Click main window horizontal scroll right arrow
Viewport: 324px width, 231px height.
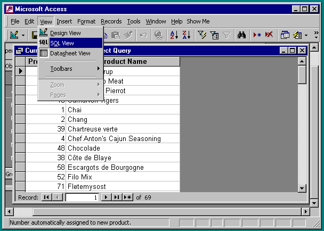point(305,212)
